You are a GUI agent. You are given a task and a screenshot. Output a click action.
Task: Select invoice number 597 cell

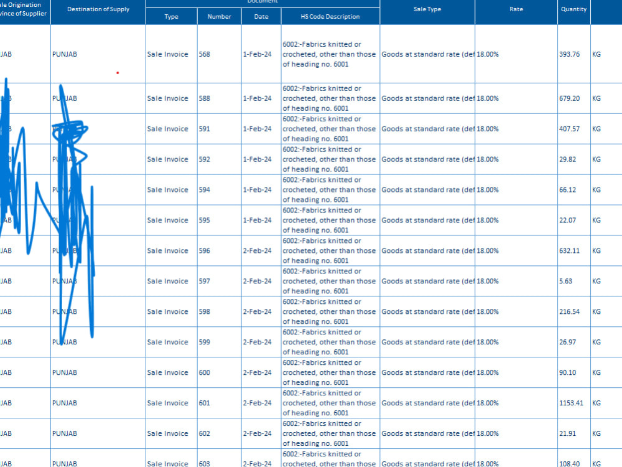click(x=219, y=281)
